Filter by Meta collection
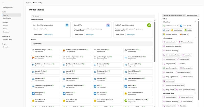The width and height of the screenshot is (204, 107). coord(166,30)
